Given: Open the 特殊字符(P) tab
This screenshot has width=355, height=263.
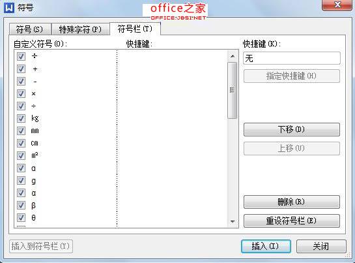Looking at the screenshot, I should (80, 29).
